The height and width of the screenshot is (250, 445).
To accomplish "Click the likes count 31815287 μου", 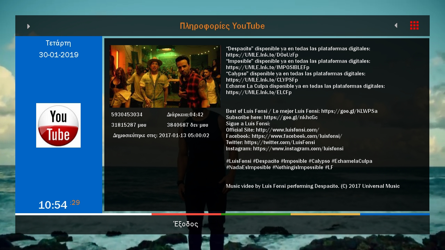I will (129, 125).
